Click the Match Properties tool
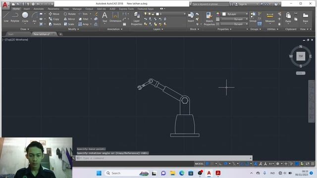The height and width of the screenshot is (178, 317). 209,19
